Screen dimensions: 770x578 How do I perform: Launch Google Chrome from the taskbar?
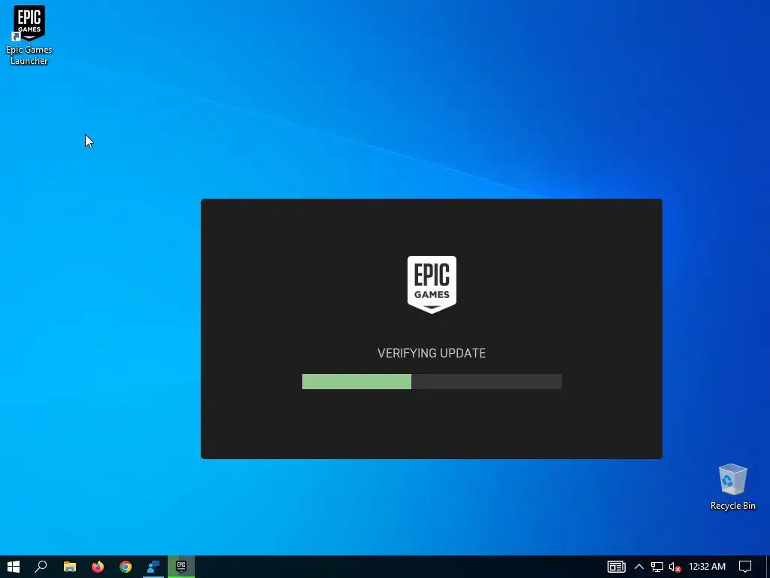(x=126, y=567)
